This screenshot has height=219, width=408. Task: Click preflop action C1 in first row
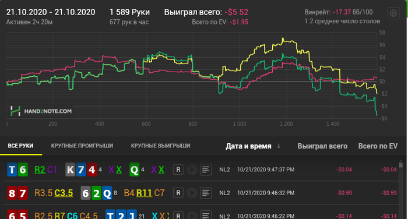pyautogui.click(x=52, y=170)
